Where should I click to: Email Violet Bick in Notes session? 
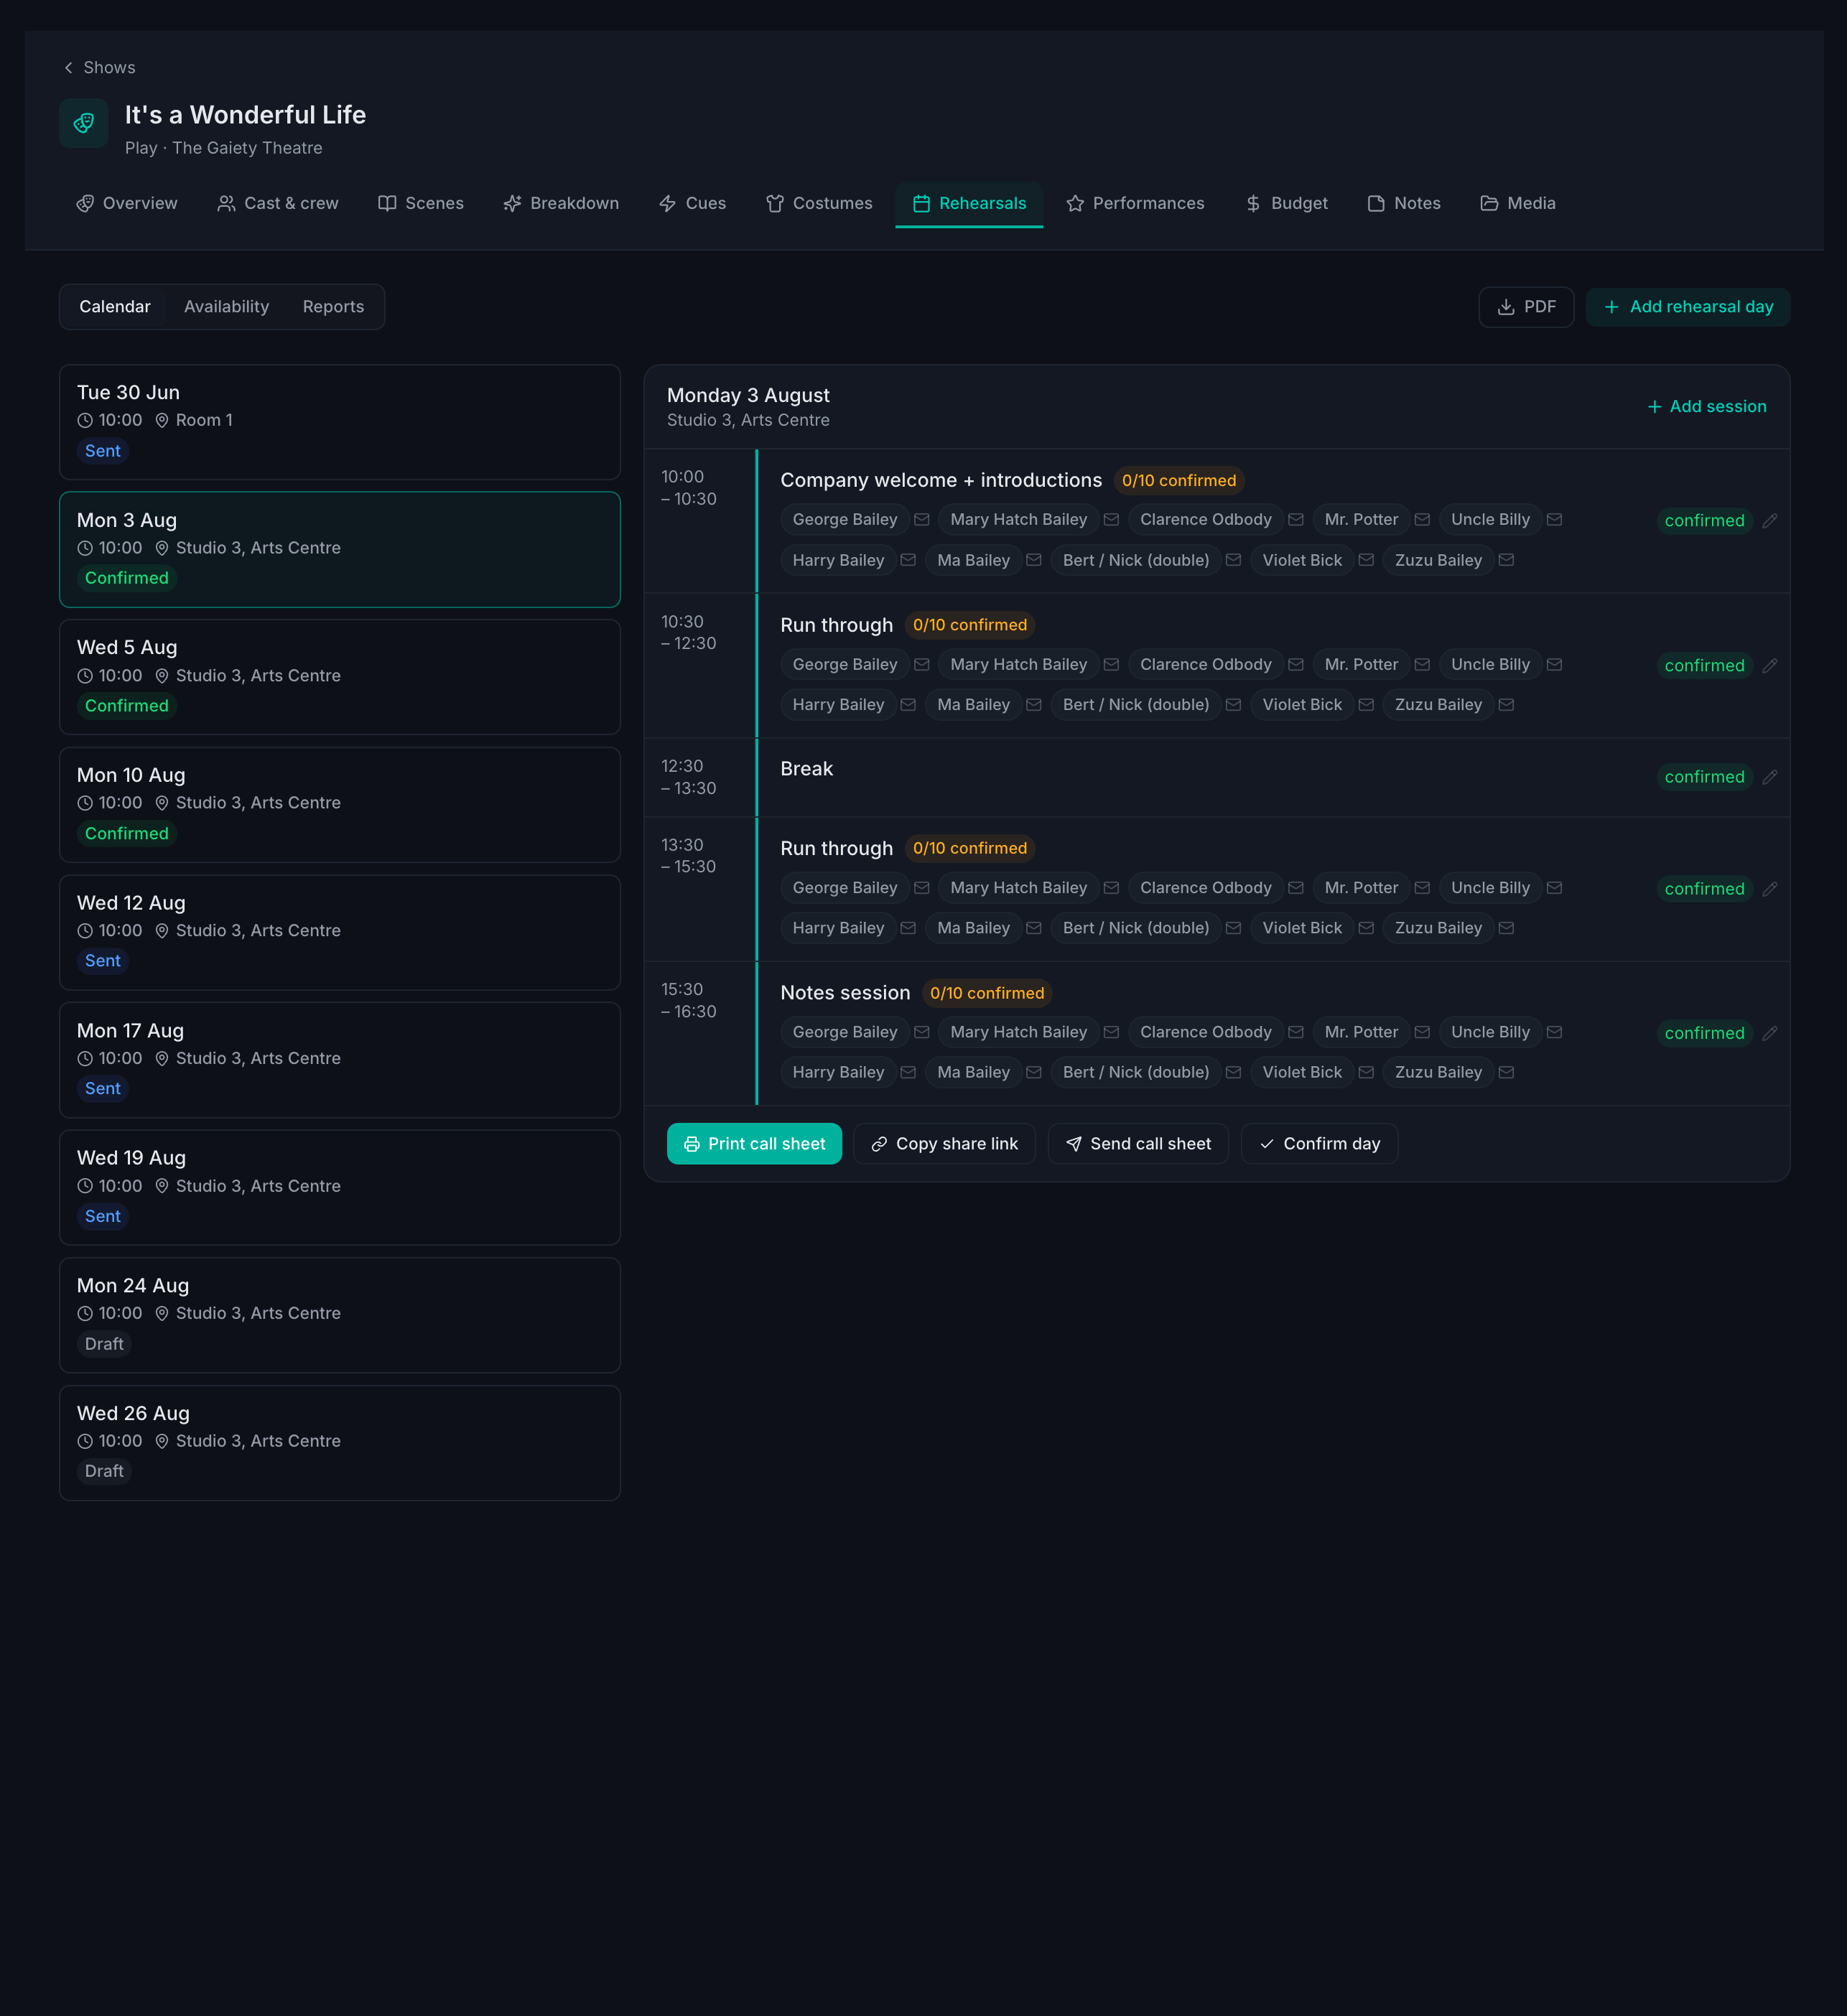[x=1366, y=1072]
